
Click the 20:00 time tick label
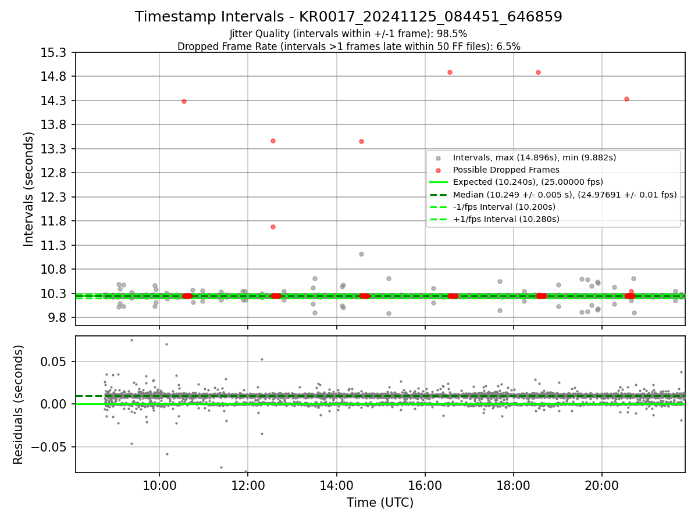point(601,485)
